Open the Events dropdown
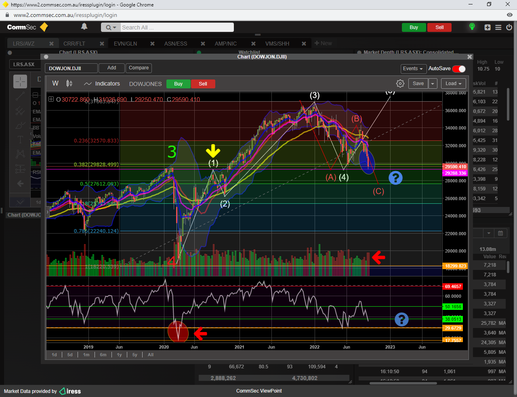The width and height of the screenshot is (517, 397). pyautogui.click(x=413, y=69)
